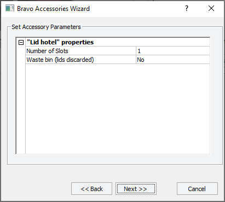Image resolution: width=225 pixels, height=202 pixels.
Task: Click the Bravo Accessories Wizard app icon
Action: (x=10, y=8)
